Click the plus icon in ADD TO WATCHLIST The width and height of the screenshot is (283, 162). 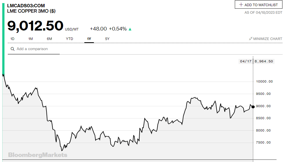240,4
